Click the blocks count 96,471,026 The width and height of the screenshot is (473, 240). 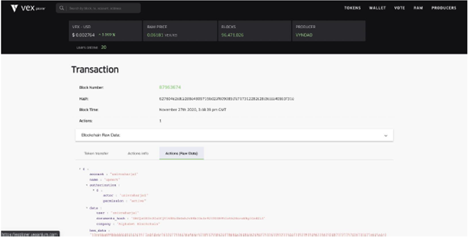pyautogui.click(x=232, y=35)
